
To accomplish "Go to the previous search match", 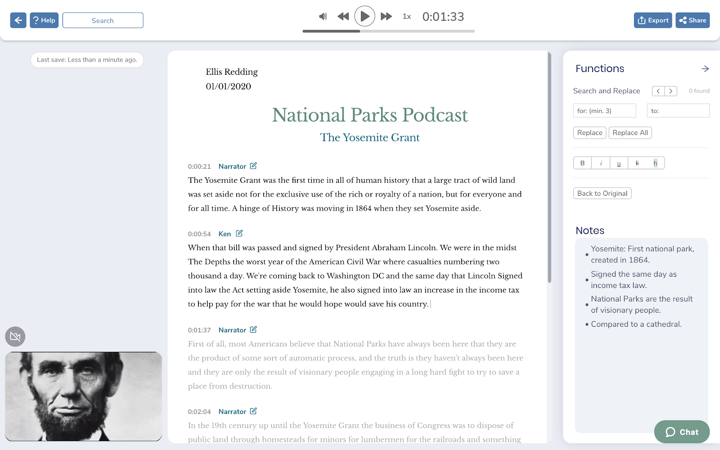I will pos(658,91).
